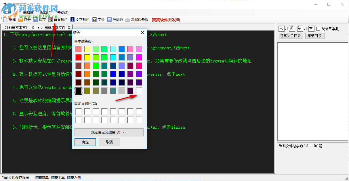Confirm color choice with 确定 button

coord(85,142)
